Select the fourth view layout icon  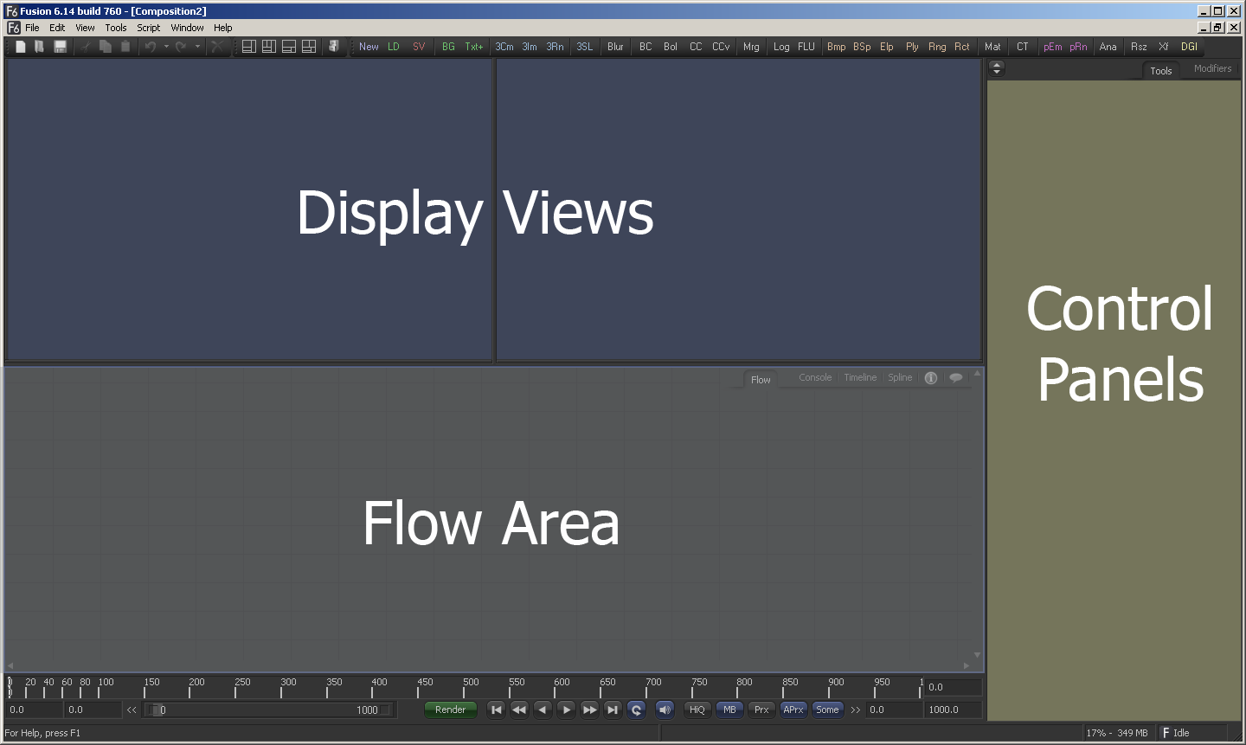(x=309, y=47)
